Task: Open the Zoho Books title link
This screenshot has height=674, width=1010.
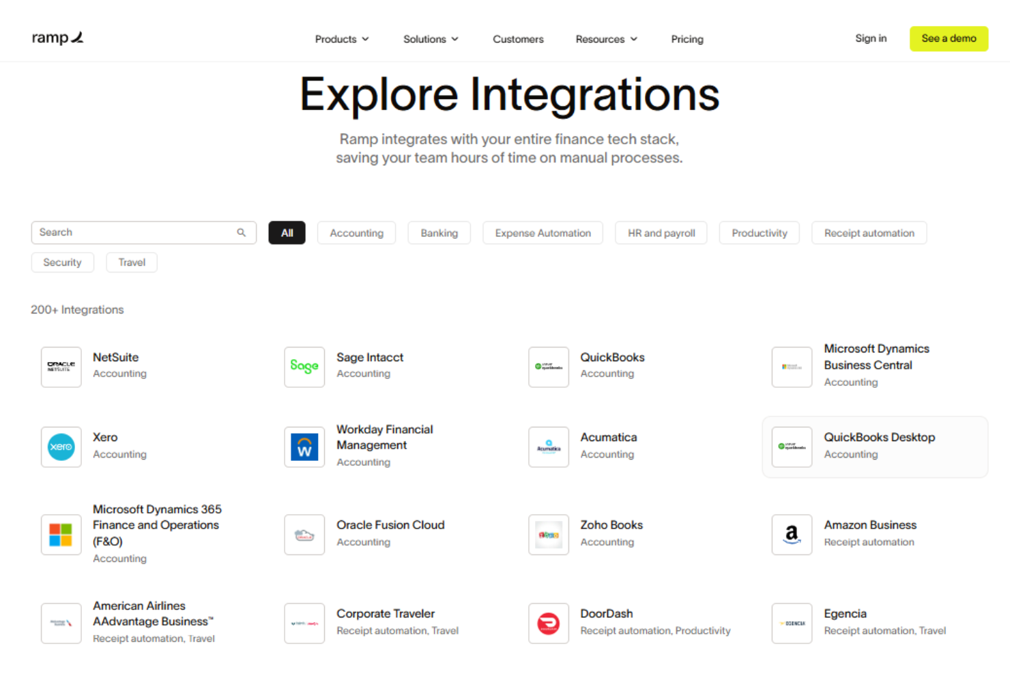Action: [611, 524]
